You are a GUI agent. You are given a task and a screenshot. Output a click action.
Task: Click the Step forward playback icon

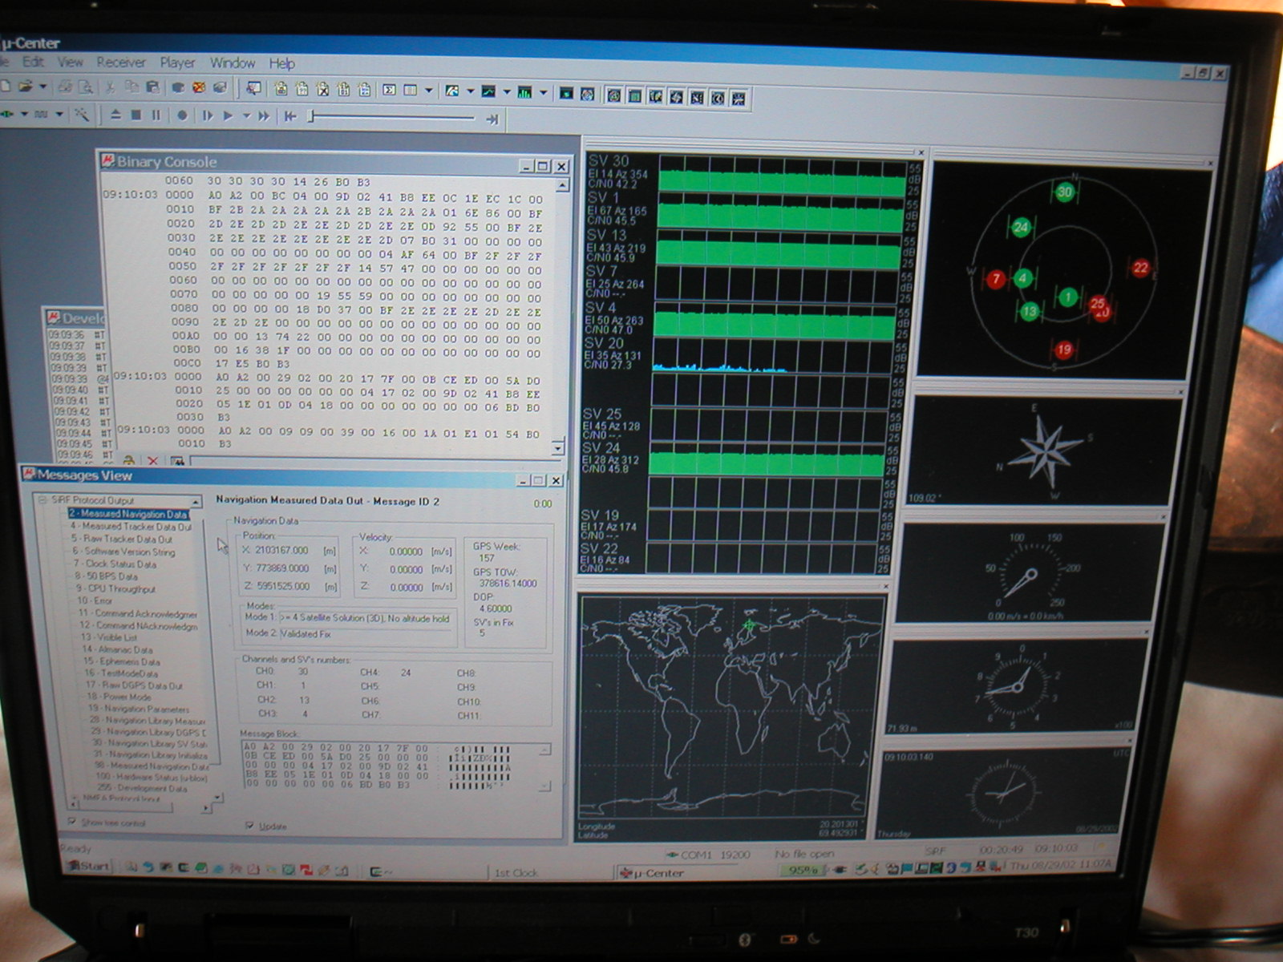(x=208, y=115)
